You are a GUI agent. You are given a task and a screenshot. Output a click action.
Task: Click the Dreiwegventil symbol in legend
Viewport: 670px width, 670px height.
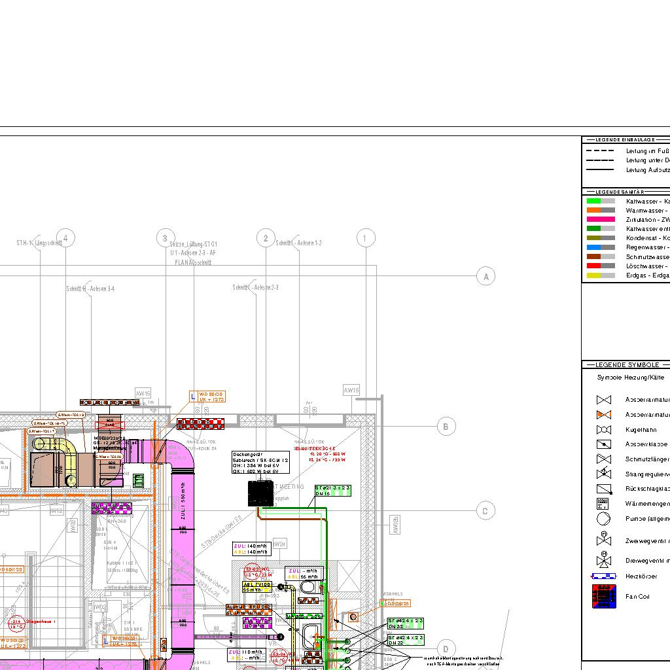point(603,560)
